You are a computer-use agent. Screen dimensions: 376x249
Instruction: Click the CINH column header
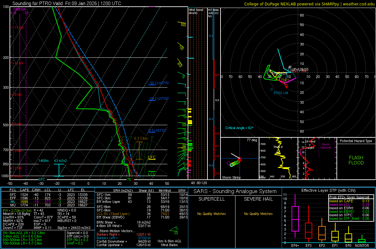pos(36,190)
